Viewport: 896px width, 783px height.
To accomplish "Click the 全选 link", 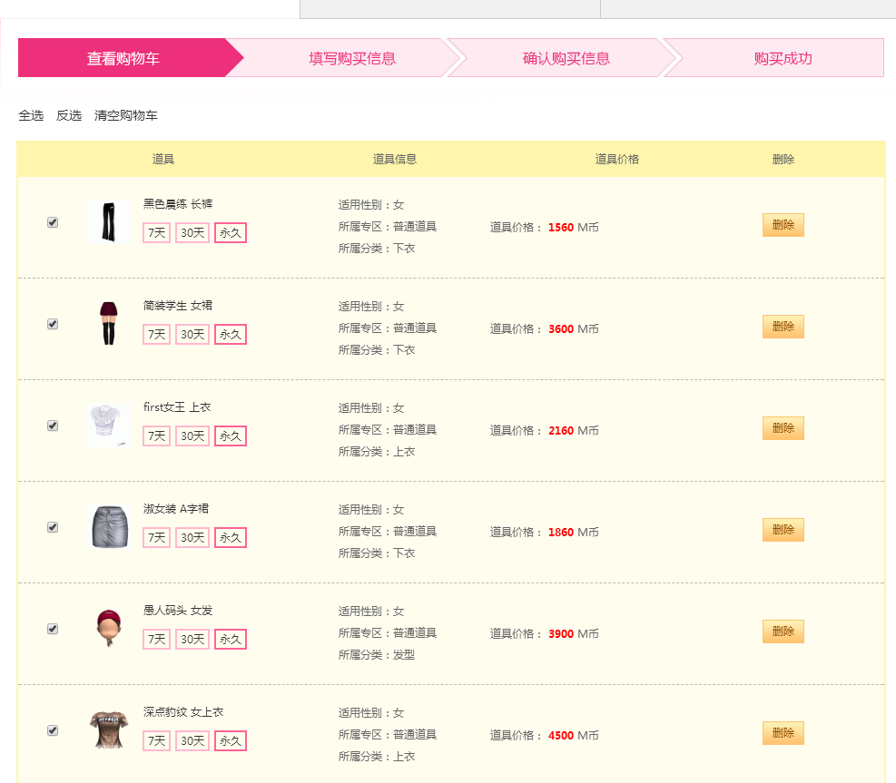I will pyautogui.click(x=31, y=115).
